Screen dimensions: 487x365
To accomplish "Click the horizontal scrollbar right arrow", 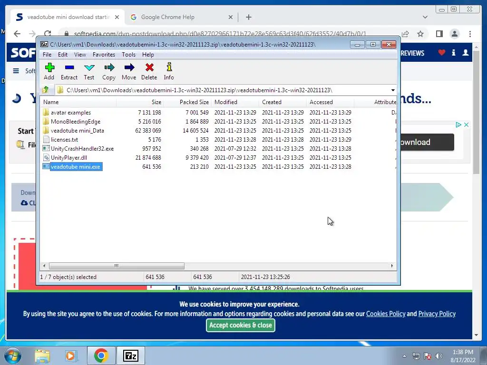I will pyautogui.click(x=392, y=266).
